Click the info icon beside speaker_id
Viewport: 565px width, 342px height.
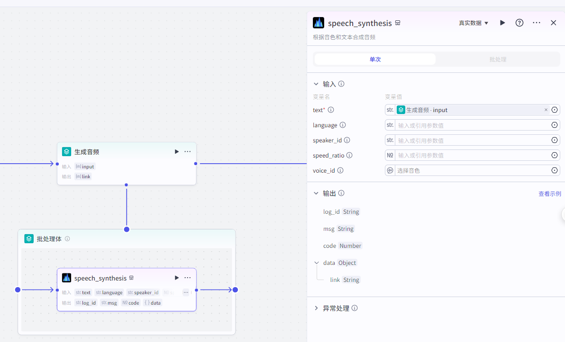pyautogui.click(x=347, y=140)
